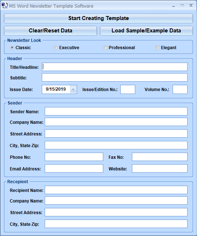Focus Sender Company Name field

point(116,122)
